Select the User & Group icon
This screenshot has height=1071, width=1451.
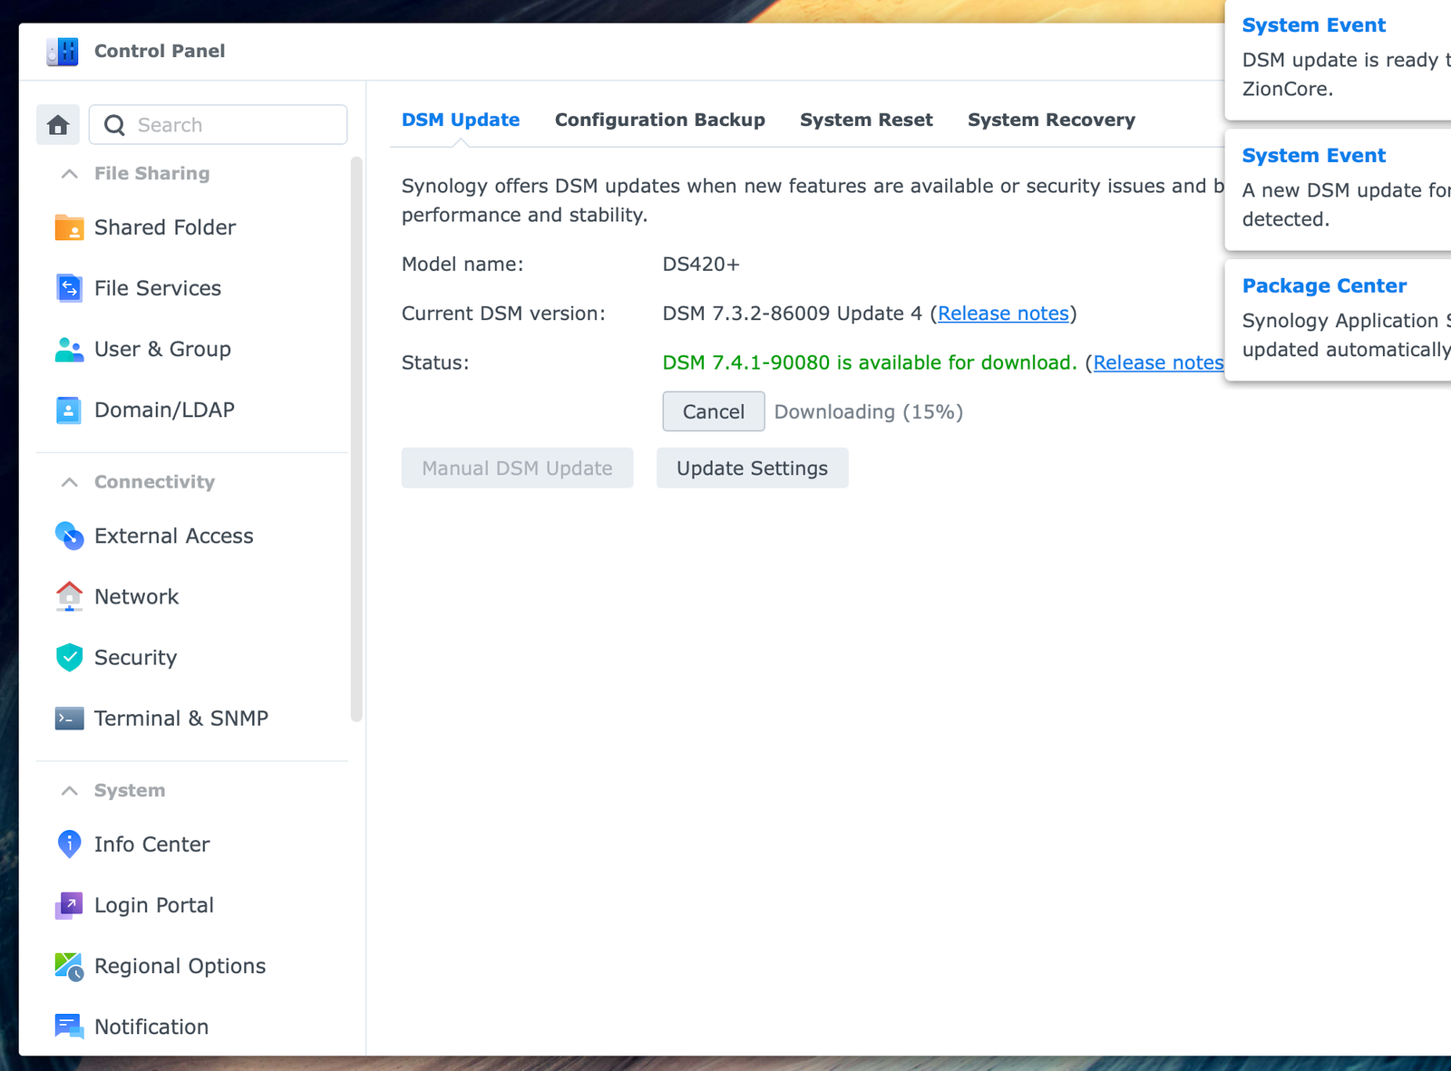pos(69,349)
